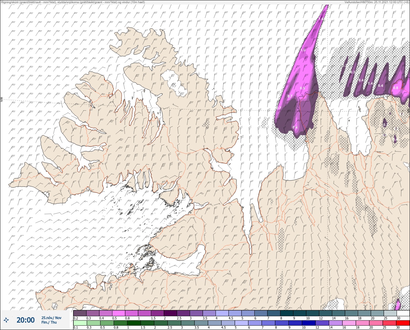
Task: Click the Veðurstofan pinwheel logo icon
Action: click(x=6, y=320)
